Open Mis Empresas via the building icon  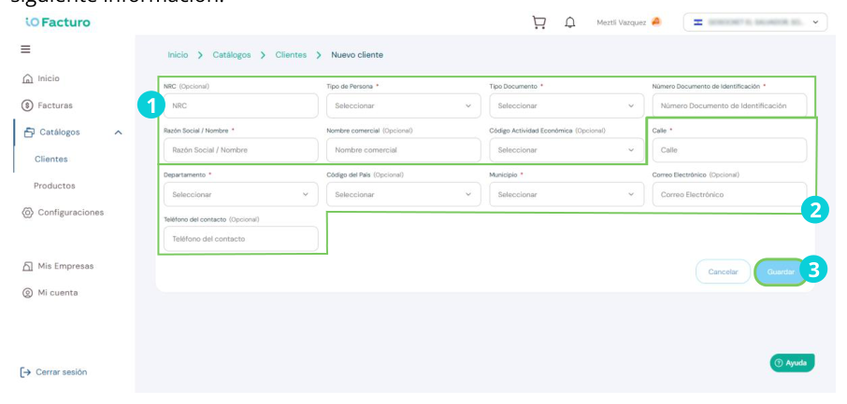27,267
